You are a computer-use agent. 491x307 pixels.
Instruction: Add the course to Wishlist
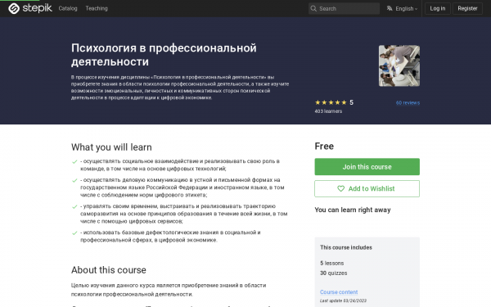point(367,188)
